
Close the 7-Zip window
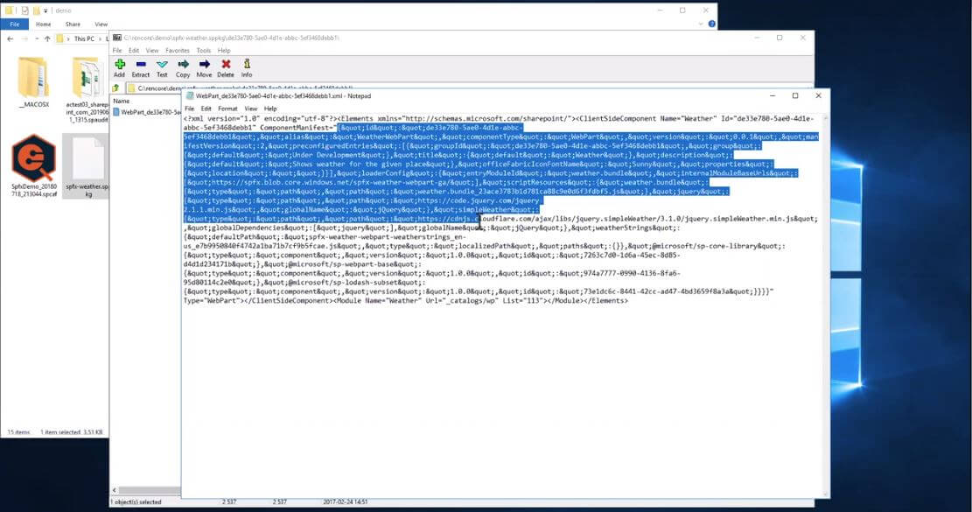[x=803, y=38]
